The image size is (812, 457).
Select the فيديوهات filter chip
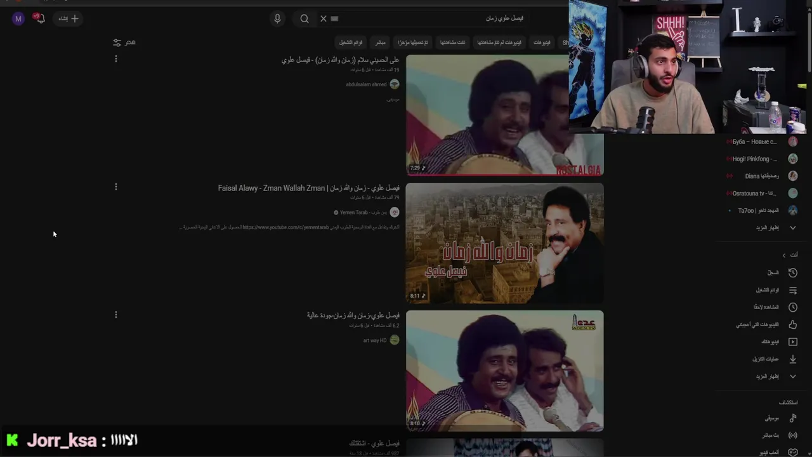click(x=542, y=43)
